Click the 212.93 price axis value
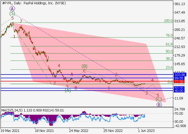The height and width of the screenshot is (134, 188). click(180, 47)
